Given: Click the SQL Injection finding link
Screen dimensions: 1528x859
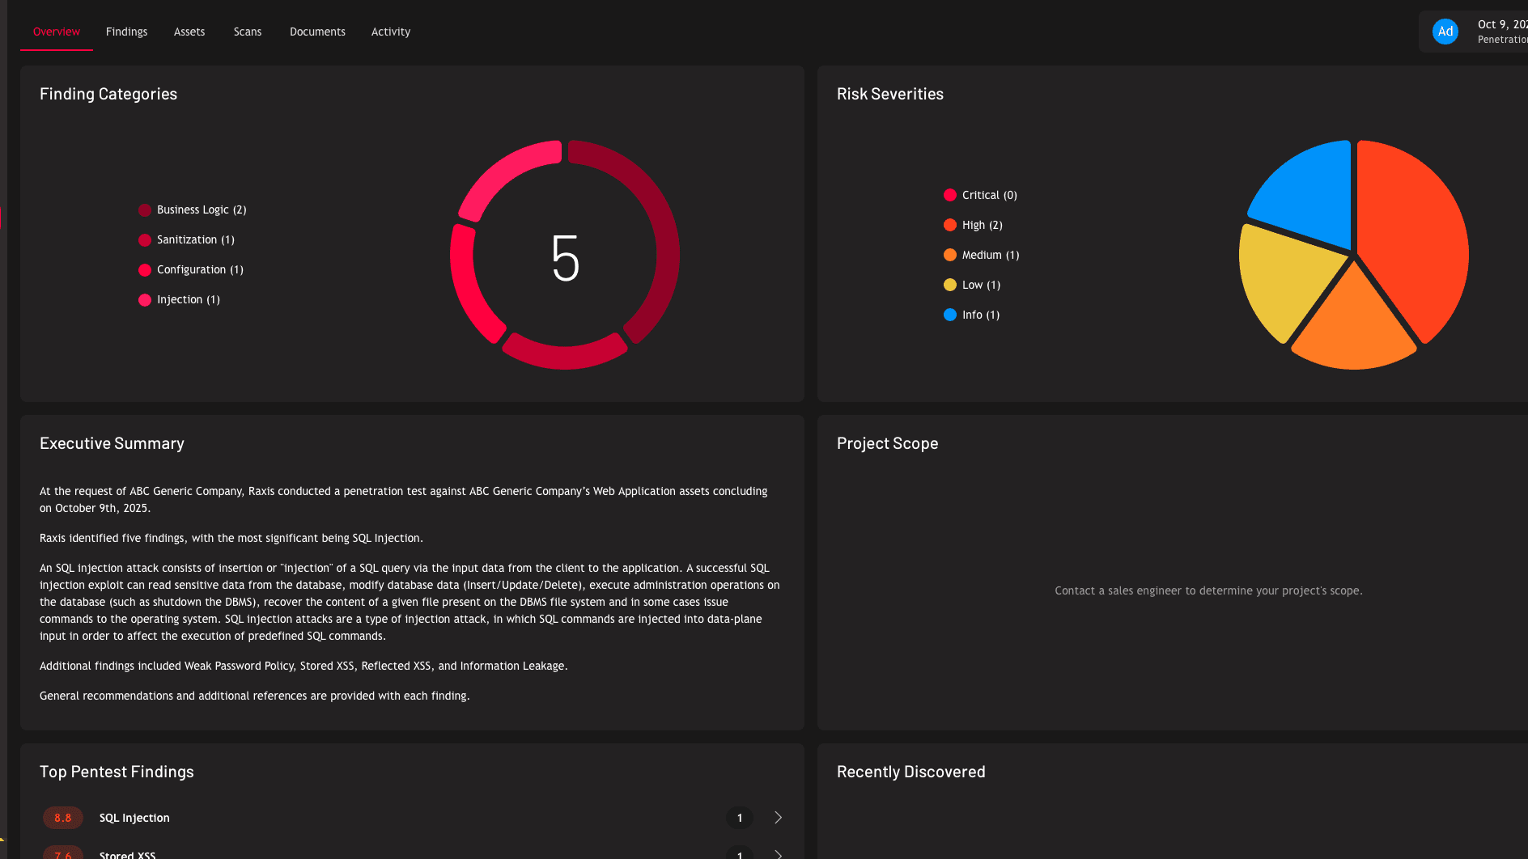Looking at the screenshot, I should coord(134,818).
